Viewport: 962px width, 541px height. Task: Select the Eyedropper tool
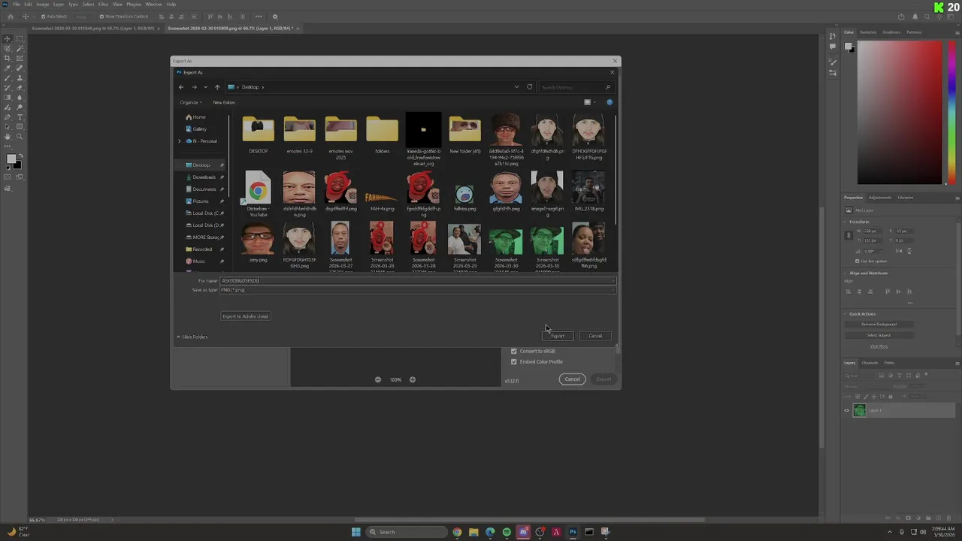pos(8,68)
